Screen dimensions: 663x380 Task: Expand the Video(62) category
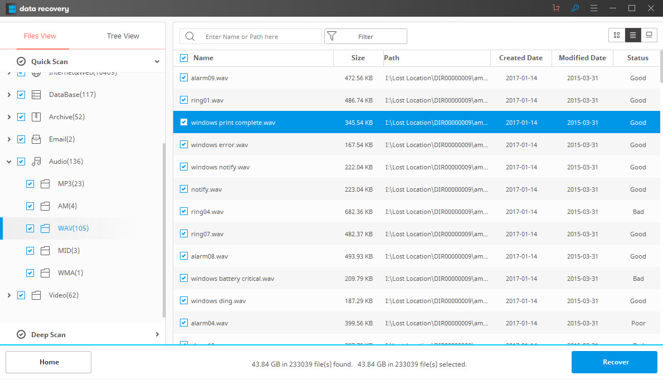pos(9,295)
